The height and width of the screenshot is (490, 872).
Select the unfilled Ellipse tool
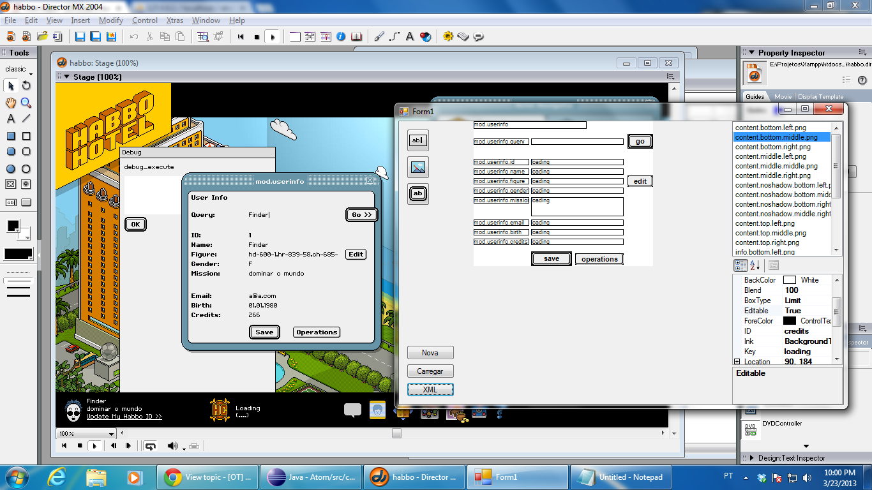coord(26,169)
